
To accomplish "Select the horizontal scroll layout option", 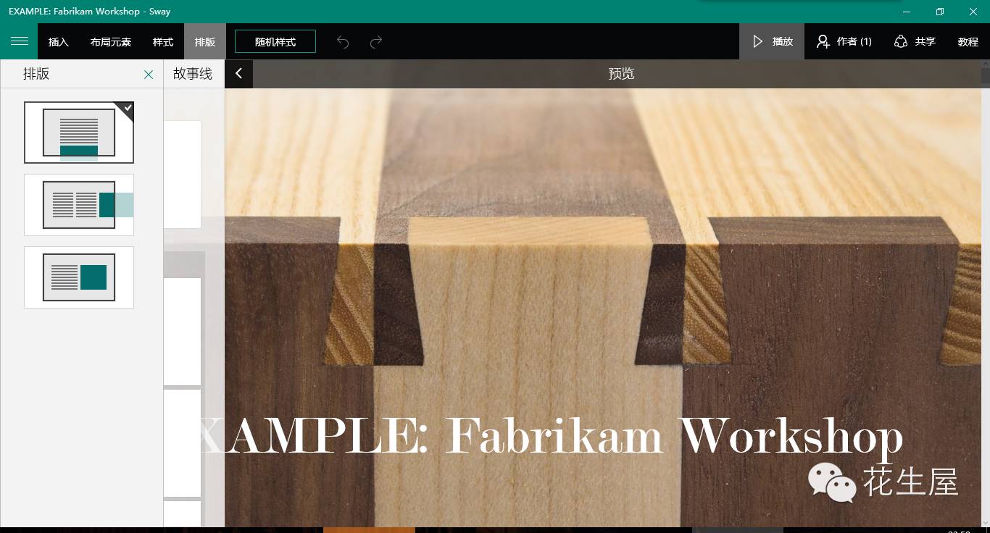I will 79,205.
